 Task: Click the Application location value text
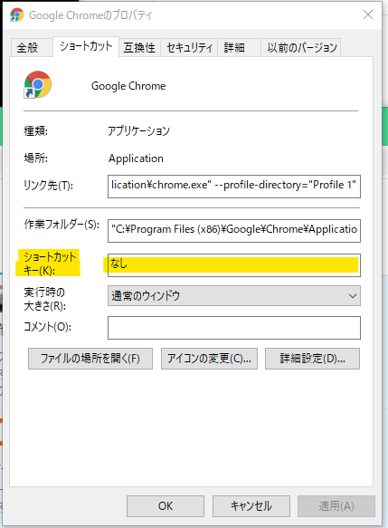[136, 158]
